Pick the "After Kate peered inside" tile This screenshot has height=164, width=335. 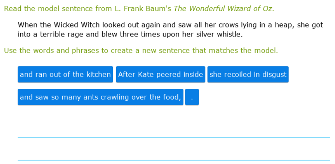(x=160, y=74)
